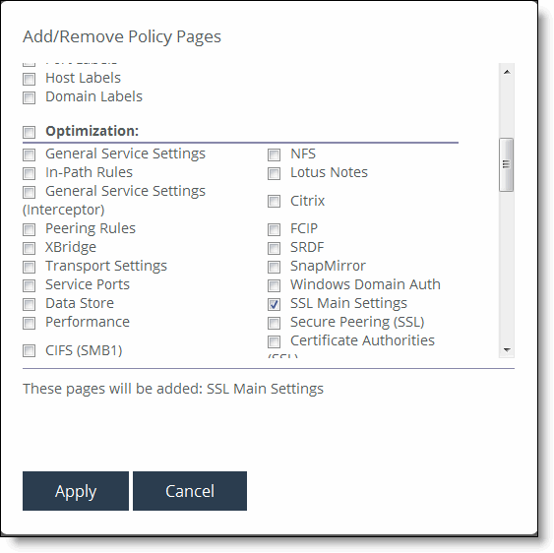
Task: Check the NFS policy page
Action: (274, 154)
